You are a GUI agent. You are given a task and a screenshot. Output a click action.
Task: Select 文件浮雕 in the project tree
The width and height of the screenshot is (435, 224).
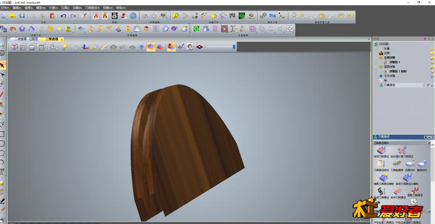[x=389, y=76]
